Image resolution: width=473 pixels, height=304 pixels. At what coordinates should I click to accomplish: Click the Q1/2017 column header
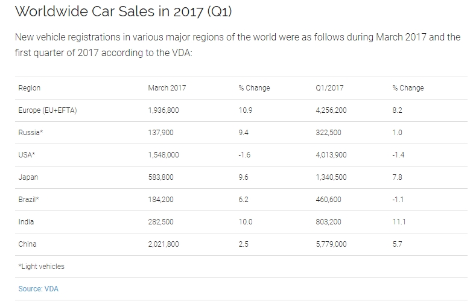pos(329,88)
